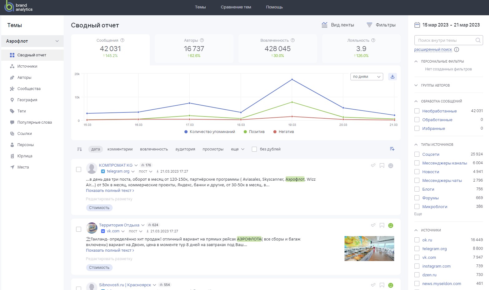Select the Соцсети source type checkbox
Image resolution: width=489 pixels, height=290 pixels.
coord(417,154)
